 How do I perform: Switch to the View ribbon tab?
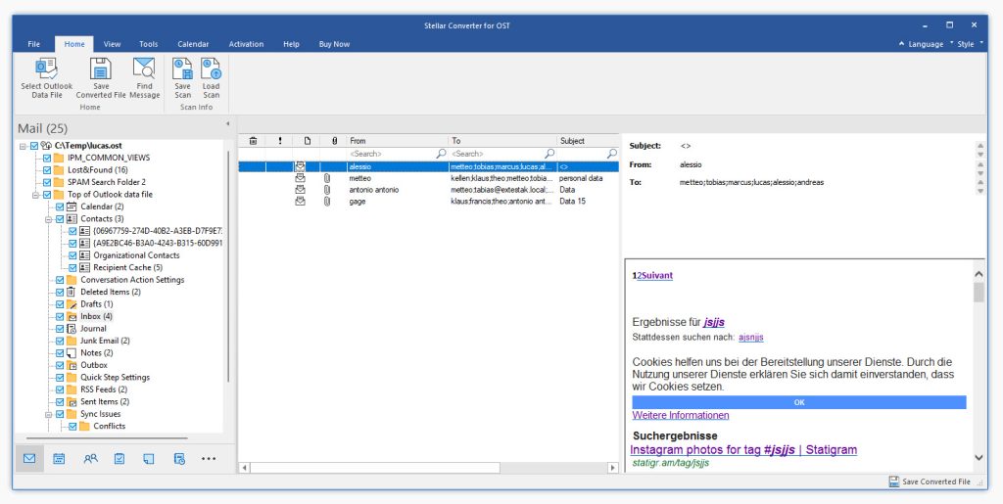112,44
